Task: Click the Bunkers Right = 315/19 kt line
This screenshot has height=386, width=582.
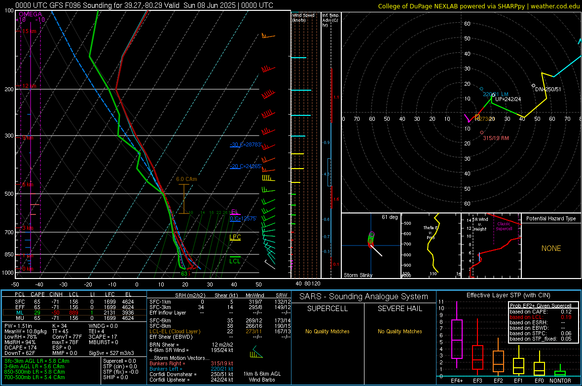Action: pos(191,363)
